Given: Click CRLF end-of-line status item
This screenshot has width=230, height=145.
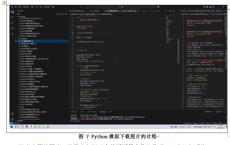Looking at the screenshot, I should (x=208, y=123).
